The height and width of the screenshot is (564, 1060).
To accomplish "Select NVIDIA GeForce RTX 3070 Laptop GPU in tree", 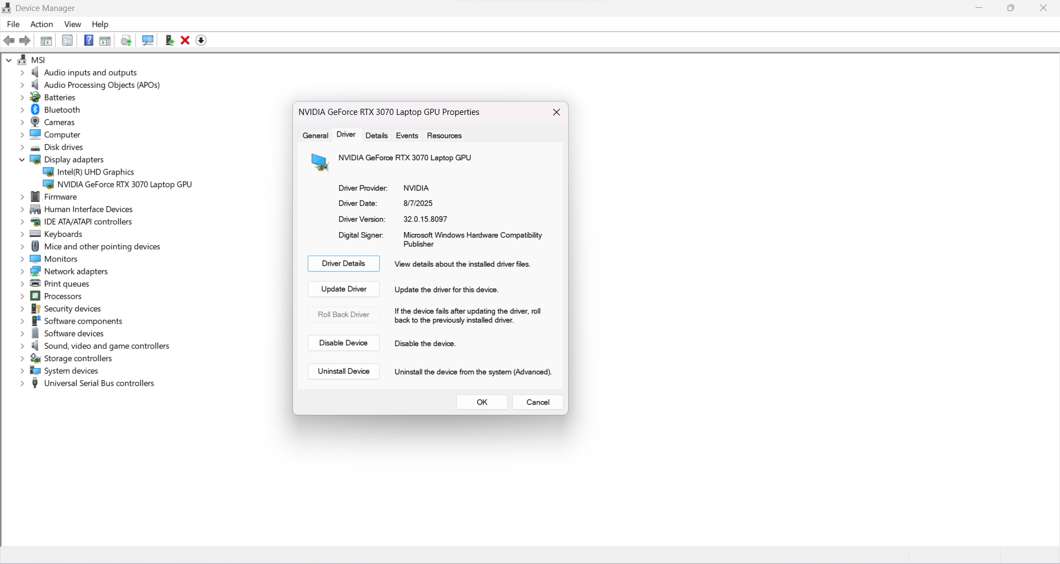I will click(125, 185).
